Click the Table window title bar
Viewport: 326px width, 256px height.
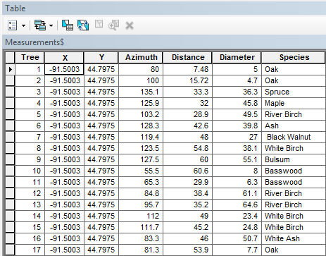164,8
